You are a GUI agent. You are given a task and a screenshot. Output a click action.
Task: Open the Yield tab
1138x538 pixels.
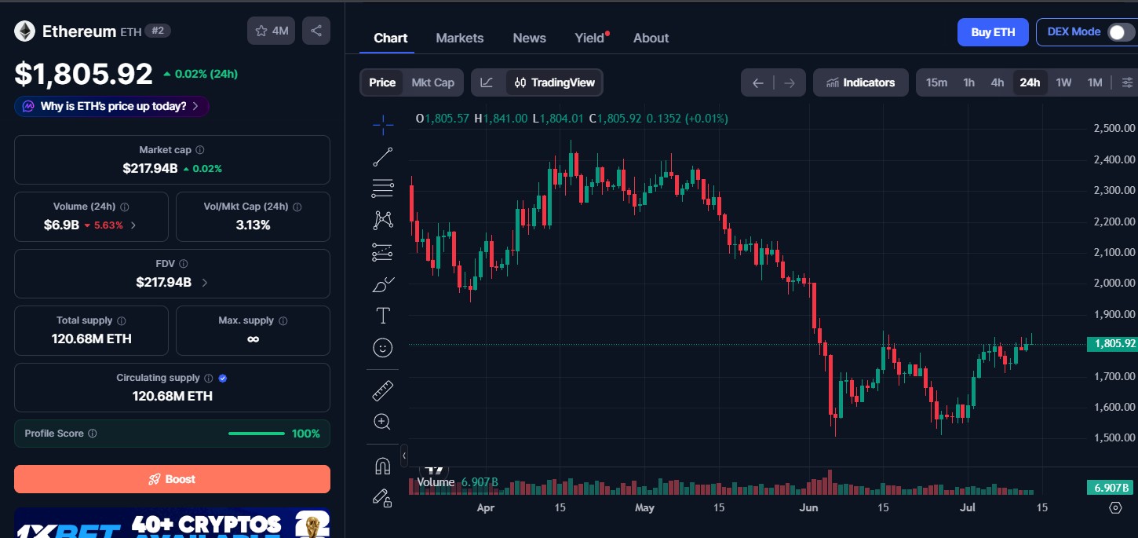coord(590,38)
